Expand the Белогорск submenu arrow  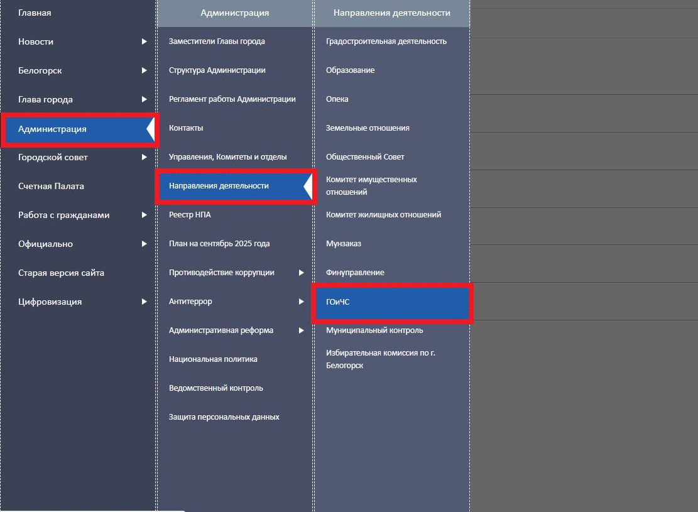pos(144,70)
